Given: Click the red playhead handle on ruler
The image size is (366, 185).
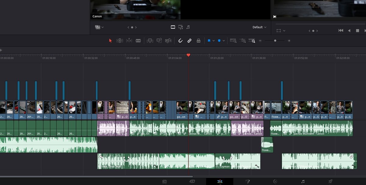Looking at the screenshot, I should pos(188,55).
